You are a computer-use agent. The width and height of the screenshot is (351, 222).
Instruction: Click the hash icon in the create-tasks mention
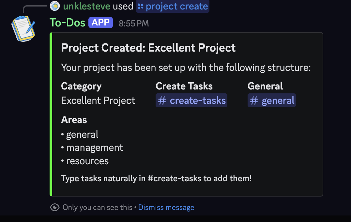162,101
